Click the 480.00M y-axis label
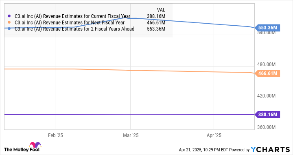 pos(266,64)
